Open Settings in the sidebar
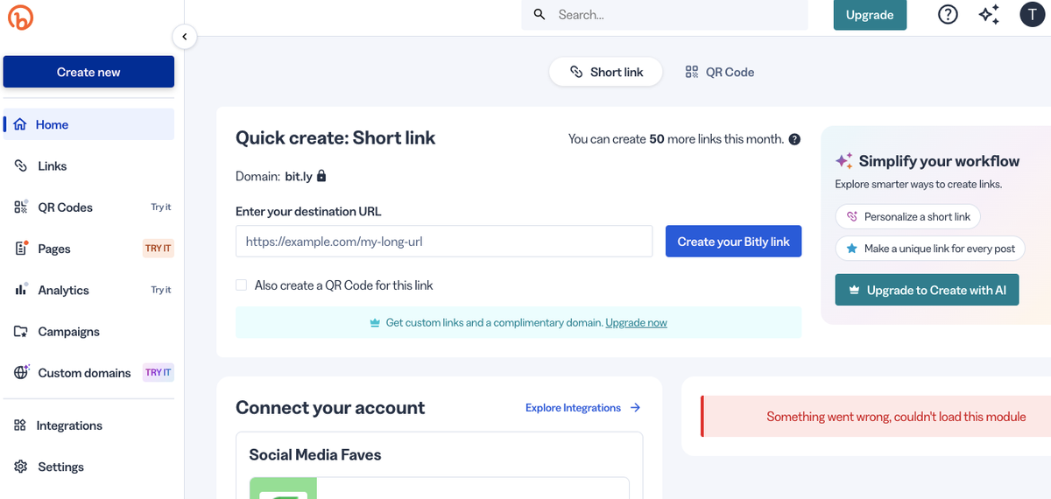 coord(88,467)
